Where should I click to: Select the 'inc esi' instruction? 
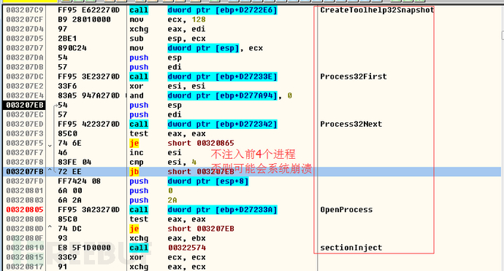156,153
